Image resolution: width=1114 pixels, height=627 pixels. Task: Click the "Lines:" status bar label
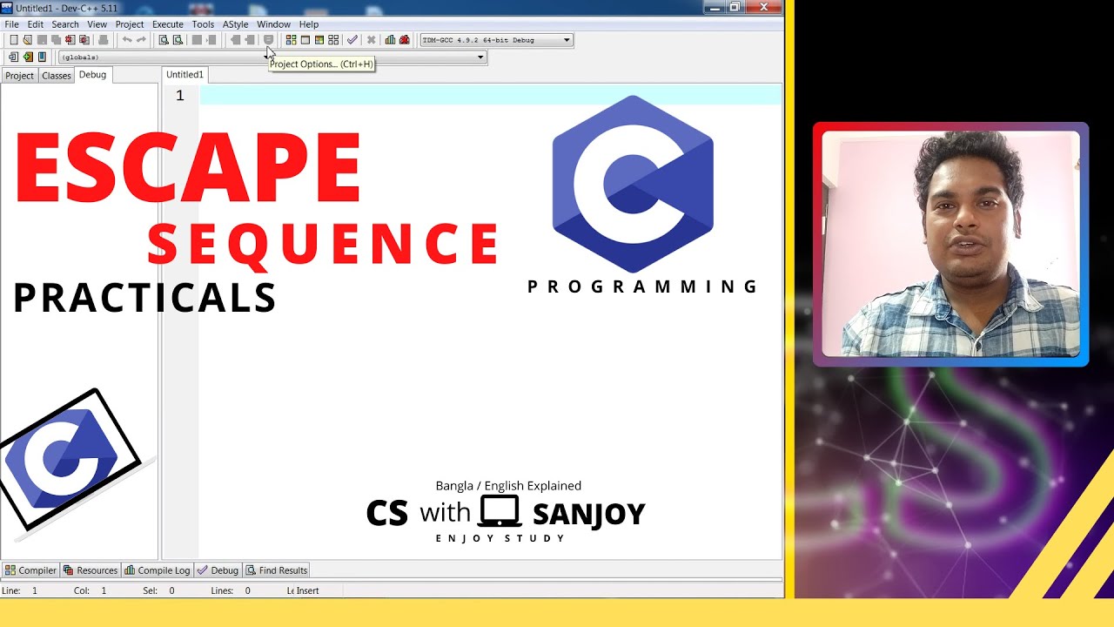tap(222, 590)
